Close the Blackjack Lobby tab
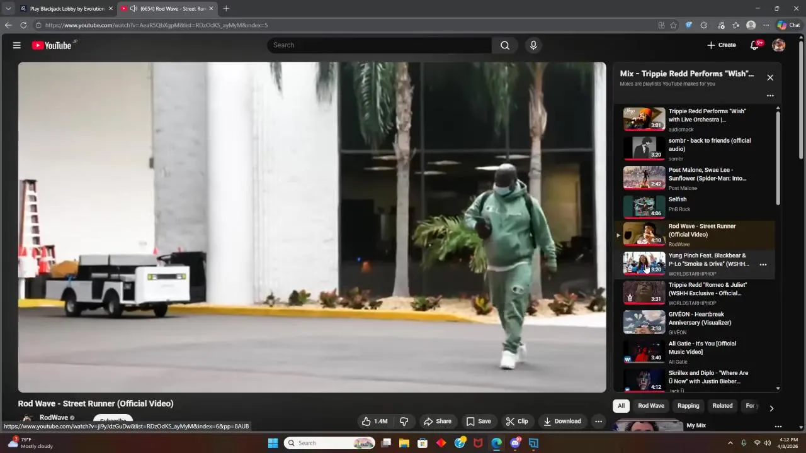This screenshot has width=806, height=453. coord(111,9)
